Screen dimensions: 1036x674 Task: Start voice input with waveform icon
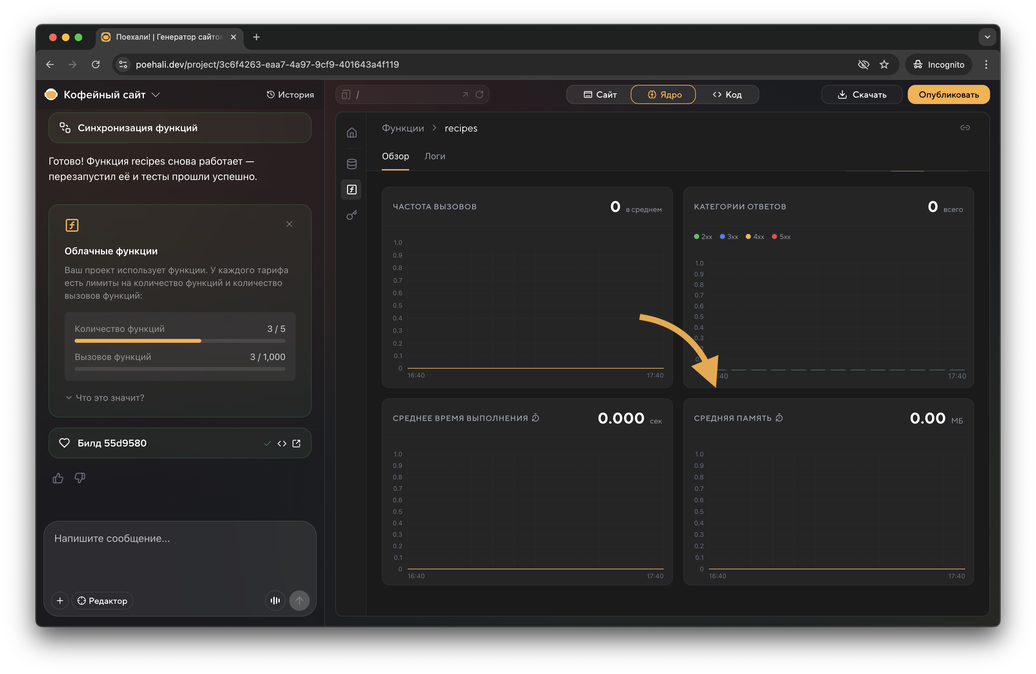275,600
